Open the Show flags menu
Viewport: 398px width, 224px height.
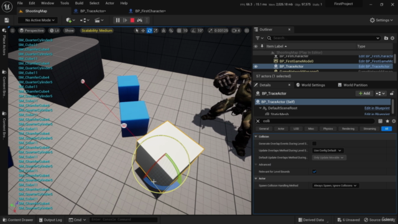coord(69,30)
